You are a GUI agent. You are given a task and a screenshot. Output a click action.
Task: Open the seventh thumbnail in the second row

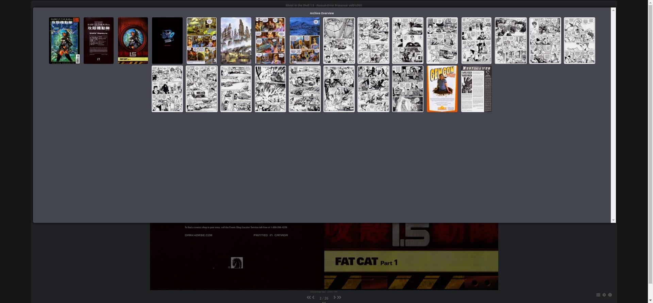[x=373, y=89]
